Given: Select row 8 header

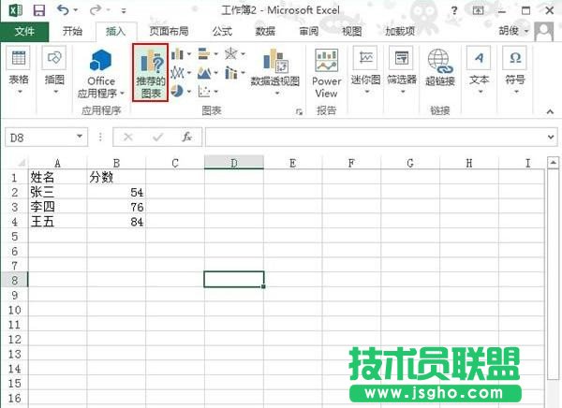Looking at the screenshot, I should [x=14, y=280].
